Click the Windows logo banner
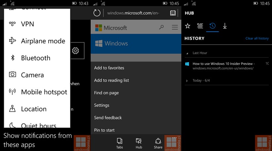The width and height of the screenshot is (272, 151). [x=112, y=43]
